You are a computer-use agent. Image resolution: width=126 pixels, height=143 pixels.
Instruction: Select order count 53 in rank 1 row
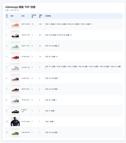click(33, 24)
